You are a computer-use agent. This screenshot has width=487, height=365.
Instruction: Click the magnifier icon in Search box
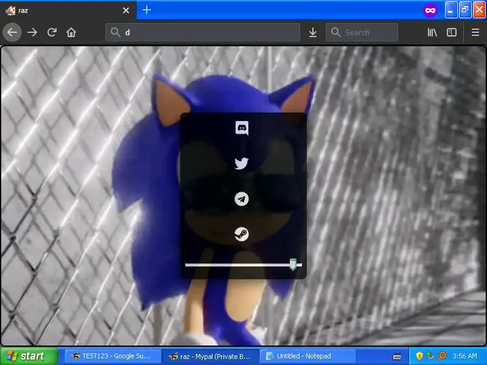(335, 32)
